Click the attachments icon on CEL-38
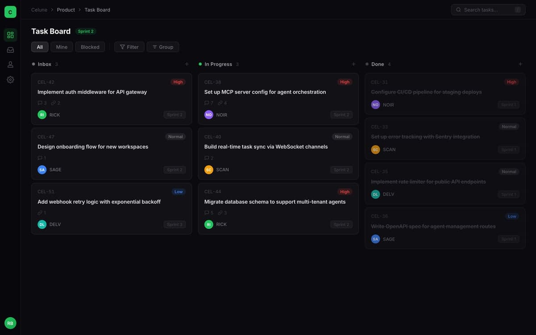536x335 pixels. coord(219,102)
